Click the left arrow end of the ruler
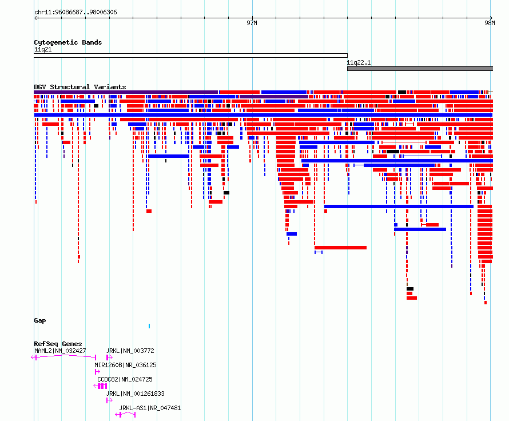The height and width of the screenshot is (421, 509). tap(35, 18)
